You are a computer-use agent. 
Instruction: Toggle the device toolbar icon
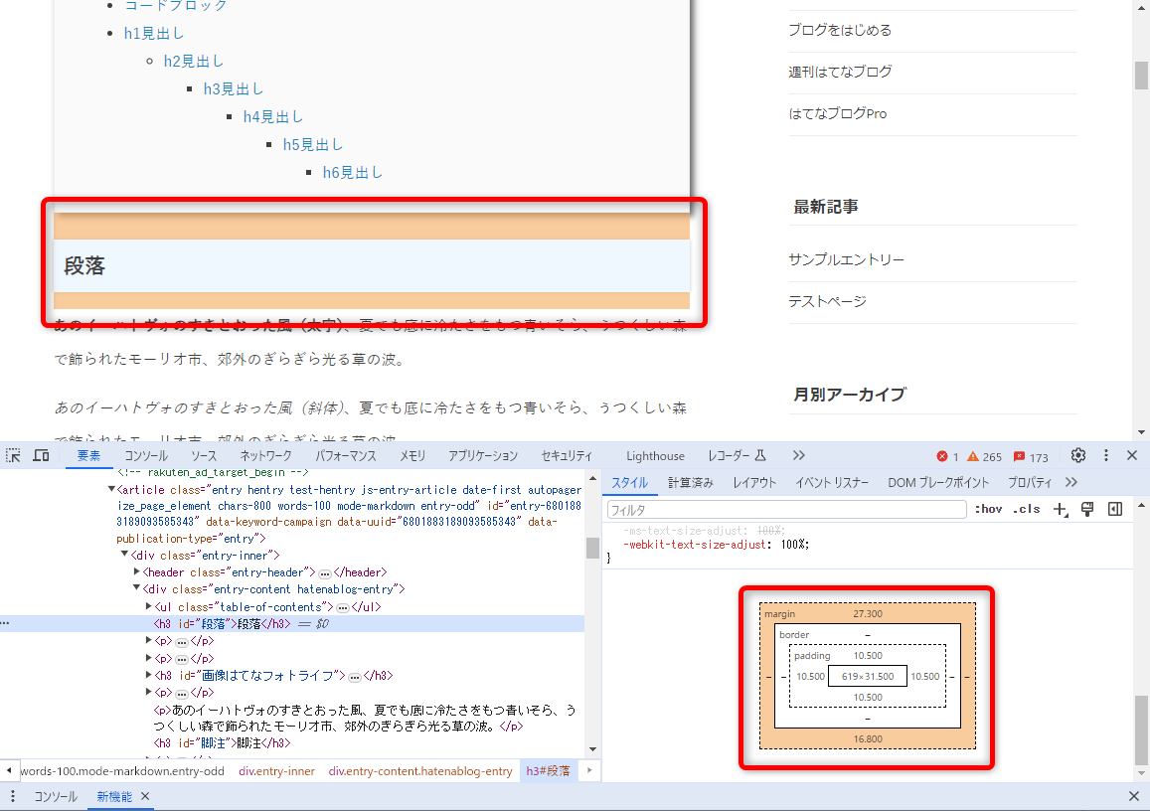41,455
